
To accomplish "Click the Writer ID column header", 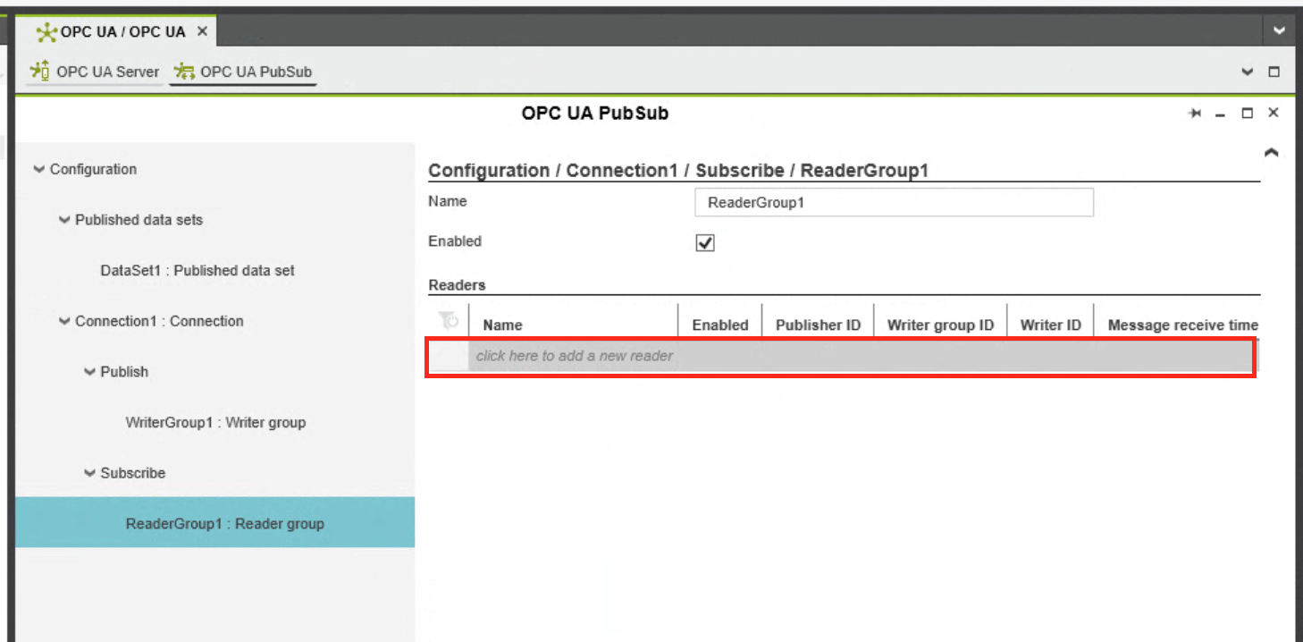I will [1050, 325].
